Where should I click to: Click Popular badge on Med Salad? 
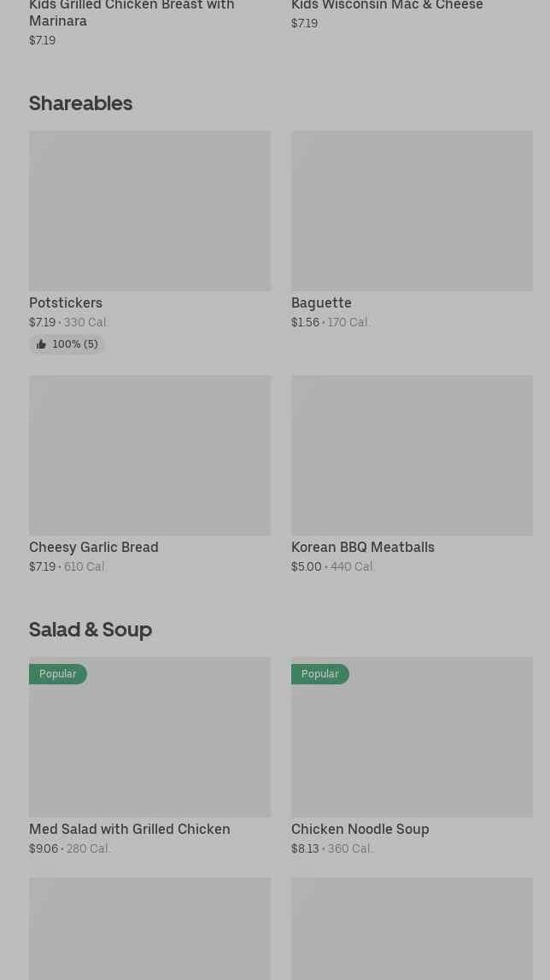(57, 674)
